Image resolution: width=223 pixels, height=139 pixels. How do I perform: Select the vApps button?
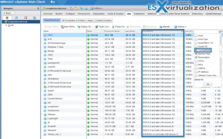tap(90, 21)
